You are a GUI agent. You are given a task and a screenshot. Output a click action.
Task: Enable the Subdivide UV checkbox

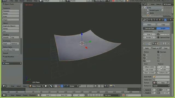[158, 34]
